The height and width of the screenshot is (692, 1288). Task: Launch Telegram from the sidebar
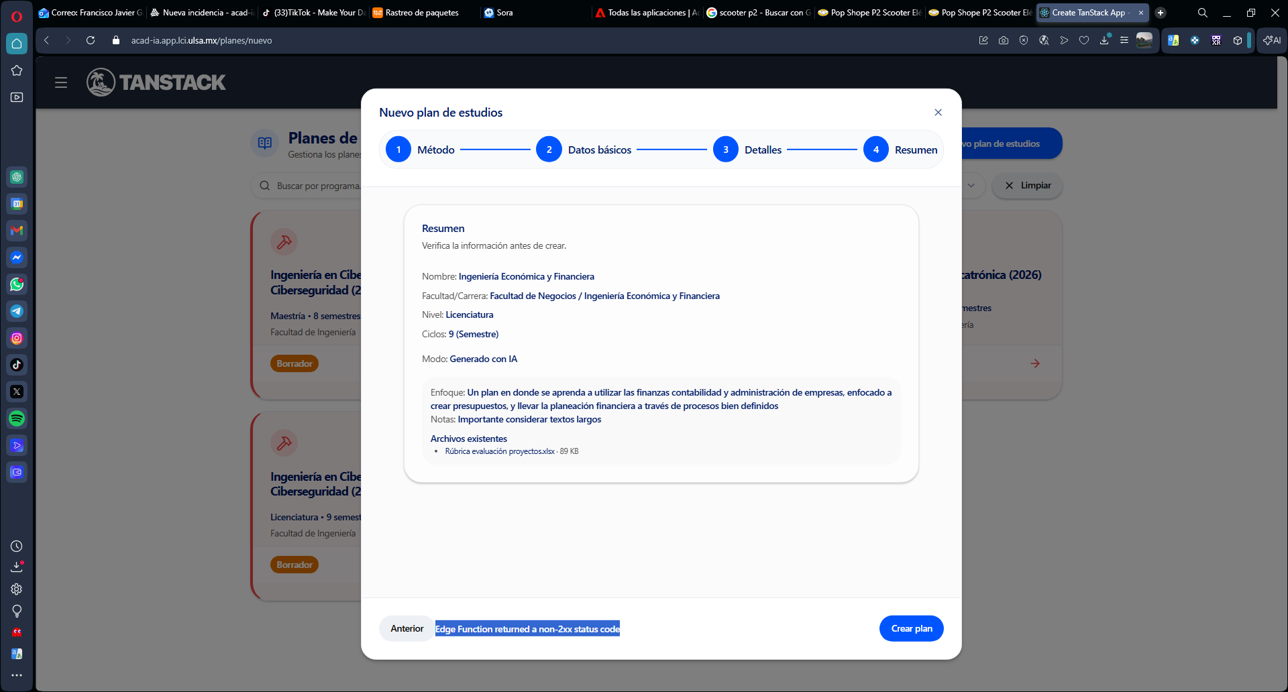tap(17, 311)
